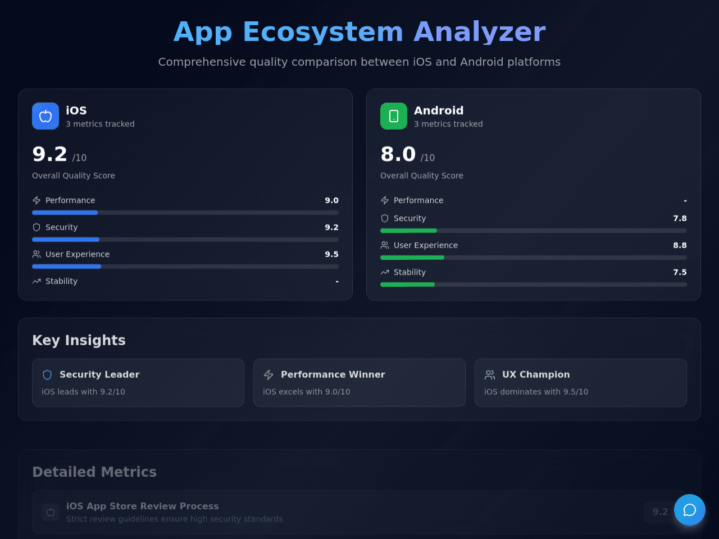This screenshot has height=539, width=719.
Task: Click the iOS card title
Action: (x=76, y=111)
